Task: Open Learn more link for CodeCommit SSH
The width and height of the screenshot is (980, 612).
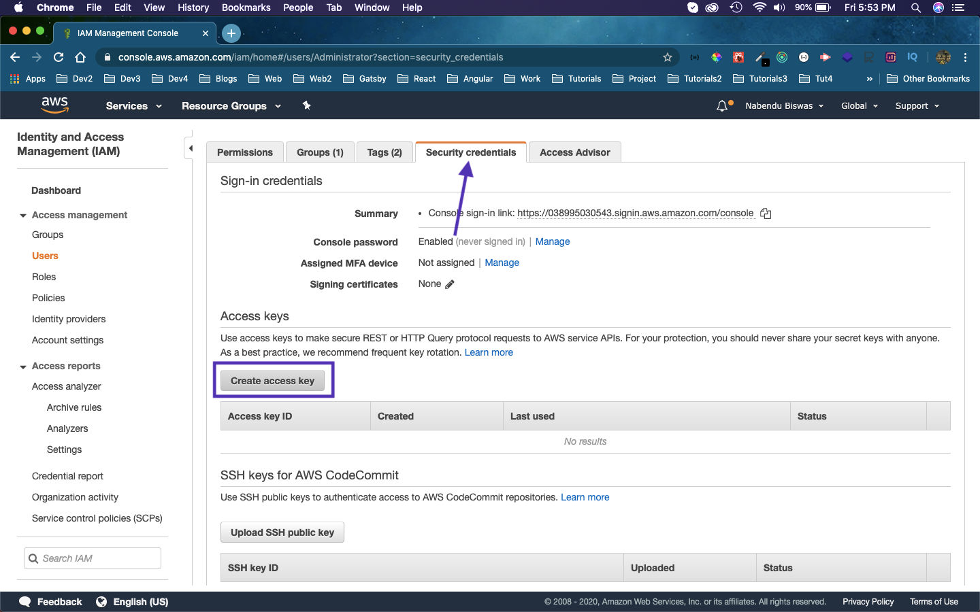Action: tap(585, 497)
